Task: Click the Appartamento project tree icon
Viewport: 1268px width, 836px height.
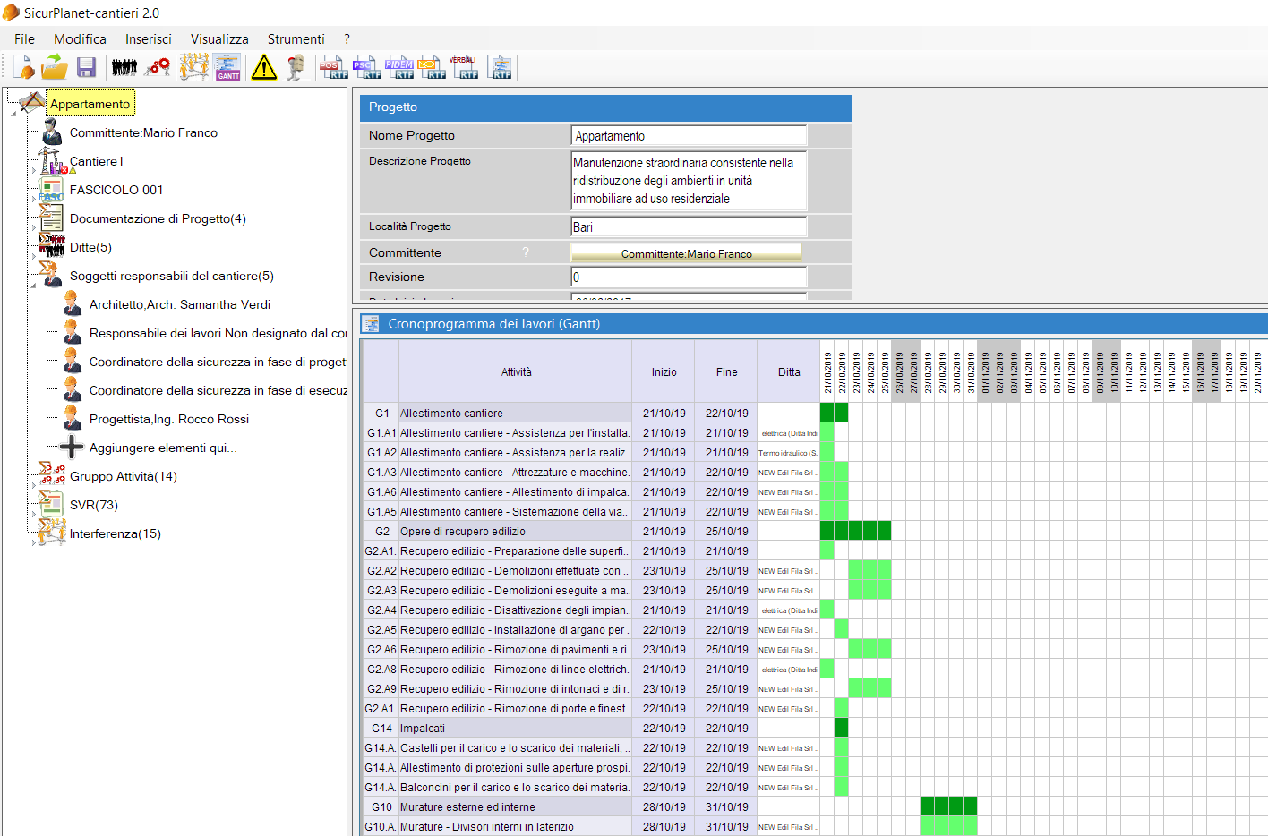Action: (x=31, y=103)
